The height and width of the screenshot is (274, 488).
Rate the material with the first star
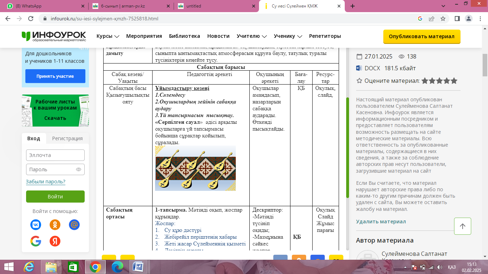pyautogui.click(x=425, y=81)
